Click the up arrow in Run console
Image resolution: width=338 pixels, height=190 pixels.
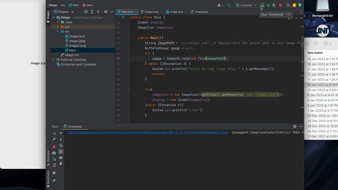click(61, 134)
